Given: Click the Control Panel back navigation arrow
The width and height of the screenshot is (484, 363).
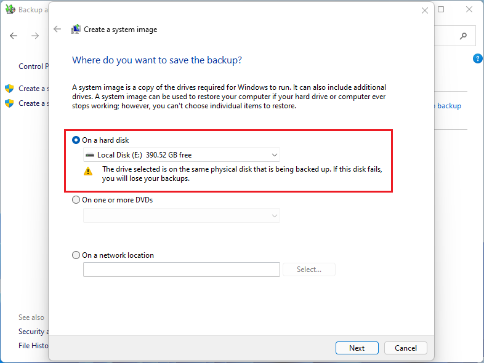Looking at the screenshot, I should click(14, 36).
